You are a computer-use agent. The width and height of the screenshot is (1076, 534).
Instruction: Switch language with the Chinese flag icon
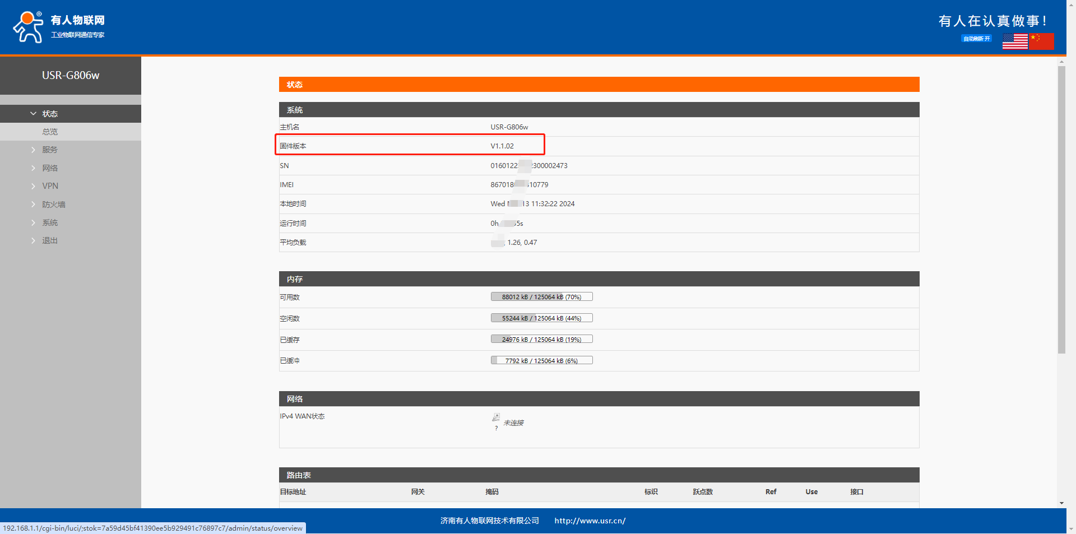(1041, 41)
